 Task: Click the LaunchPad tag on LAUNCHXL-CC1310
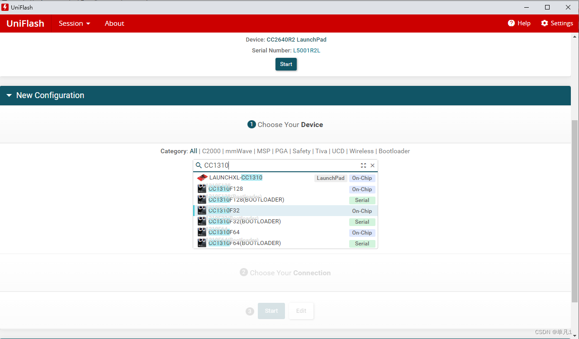click(x=331, y=178)
